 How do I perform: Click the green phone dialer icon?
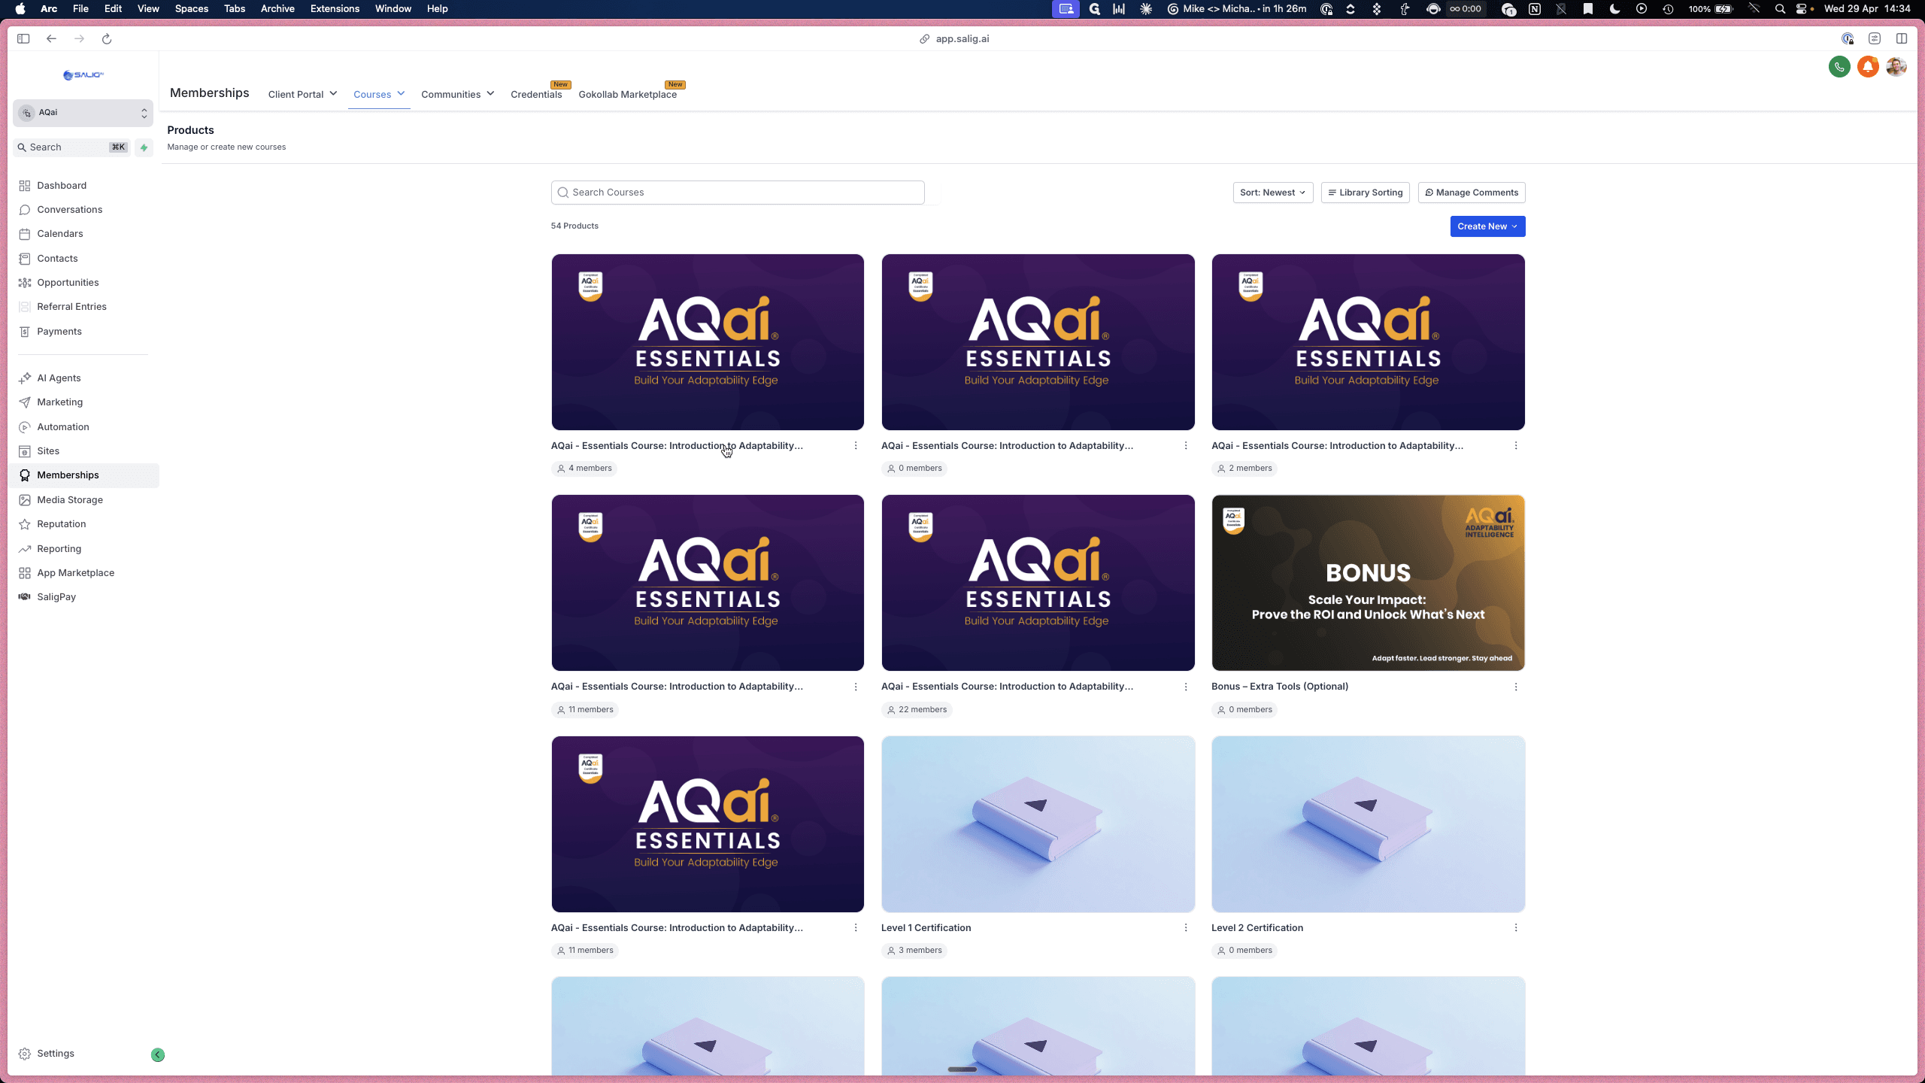(x=1839, y=67)
